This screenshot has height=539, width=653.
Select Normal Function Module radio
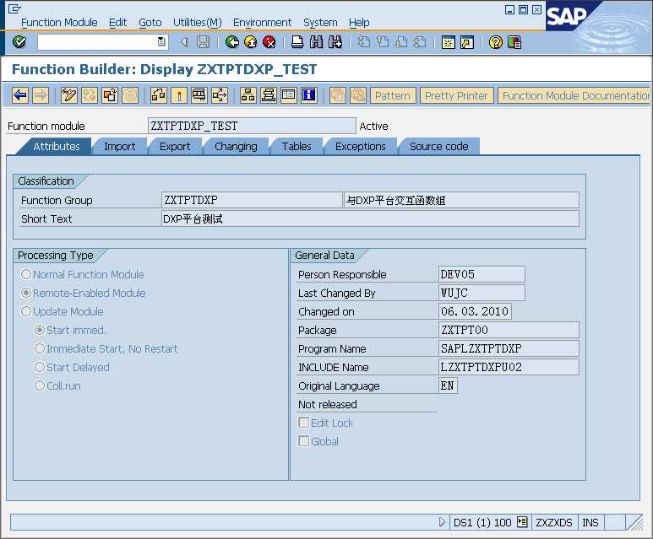tap(26, 274)
